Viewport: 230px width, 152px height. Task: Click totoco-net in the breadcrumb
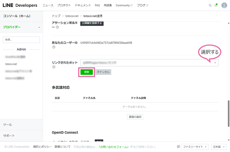click(72, 16)
